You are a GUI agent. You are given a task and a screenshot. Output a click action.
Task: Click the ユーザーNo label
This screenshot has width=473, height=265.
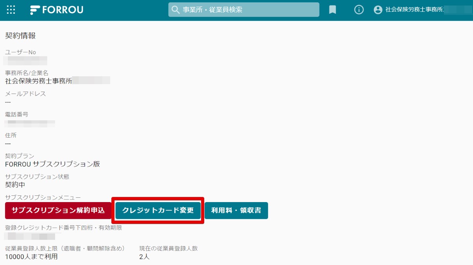pyautogui.click(x=20, y=52)
